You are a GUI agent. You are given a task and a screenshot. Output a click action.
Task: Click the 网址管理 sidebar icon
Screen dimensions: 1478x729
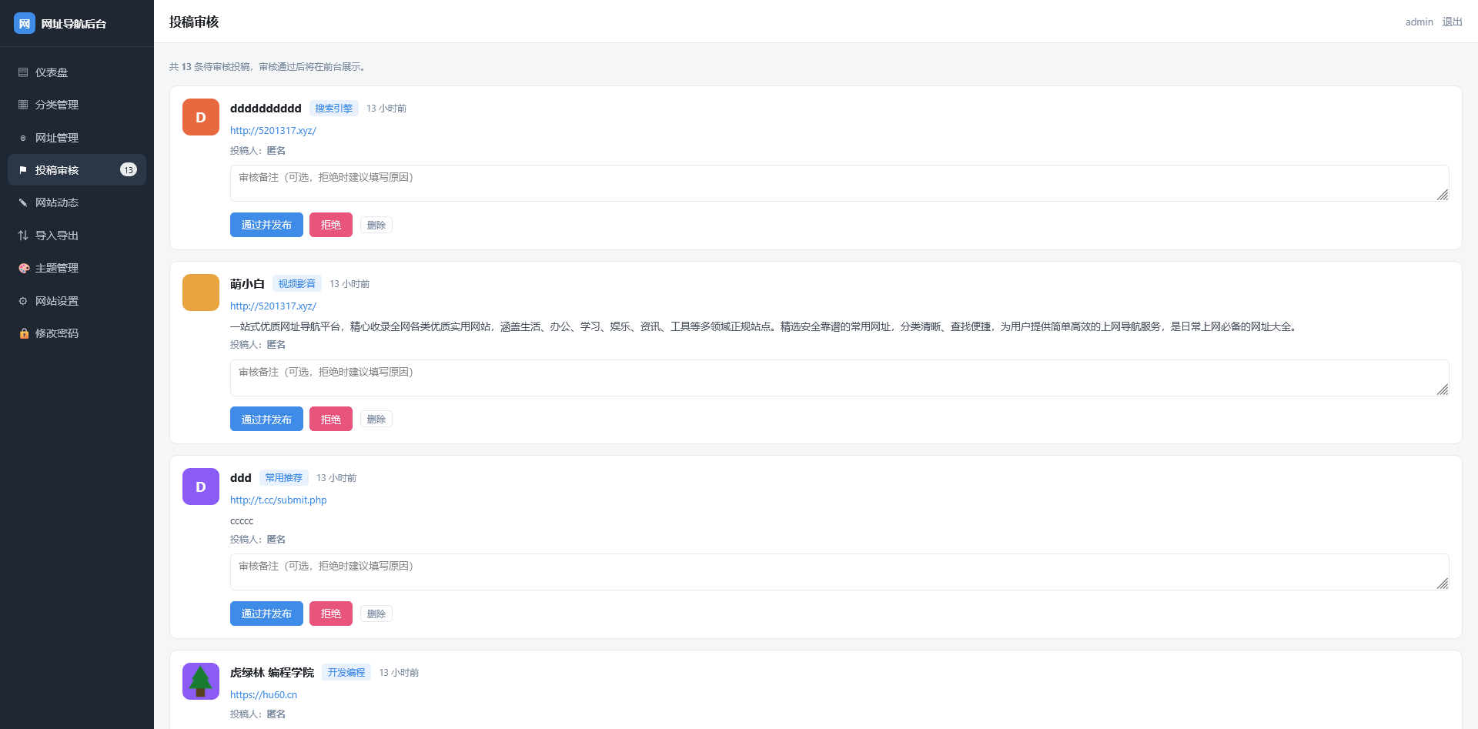[23, 138]
